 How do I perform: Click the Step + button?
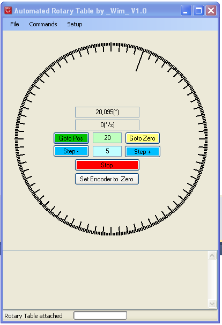coord(143,152)
